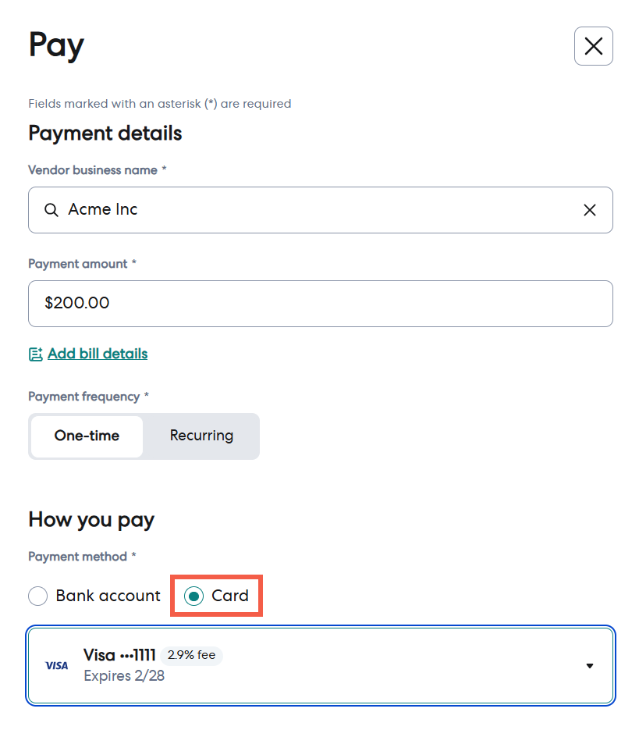Click the Expires 2/28 card text
The image size is (639, 737).
(x=124, y=675)
